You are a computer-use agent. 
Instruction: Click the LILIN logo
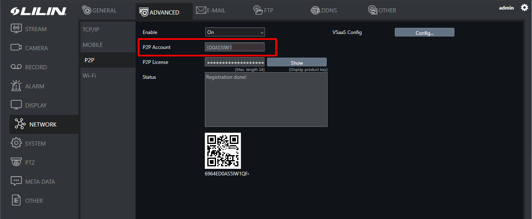tap(38, 11)
